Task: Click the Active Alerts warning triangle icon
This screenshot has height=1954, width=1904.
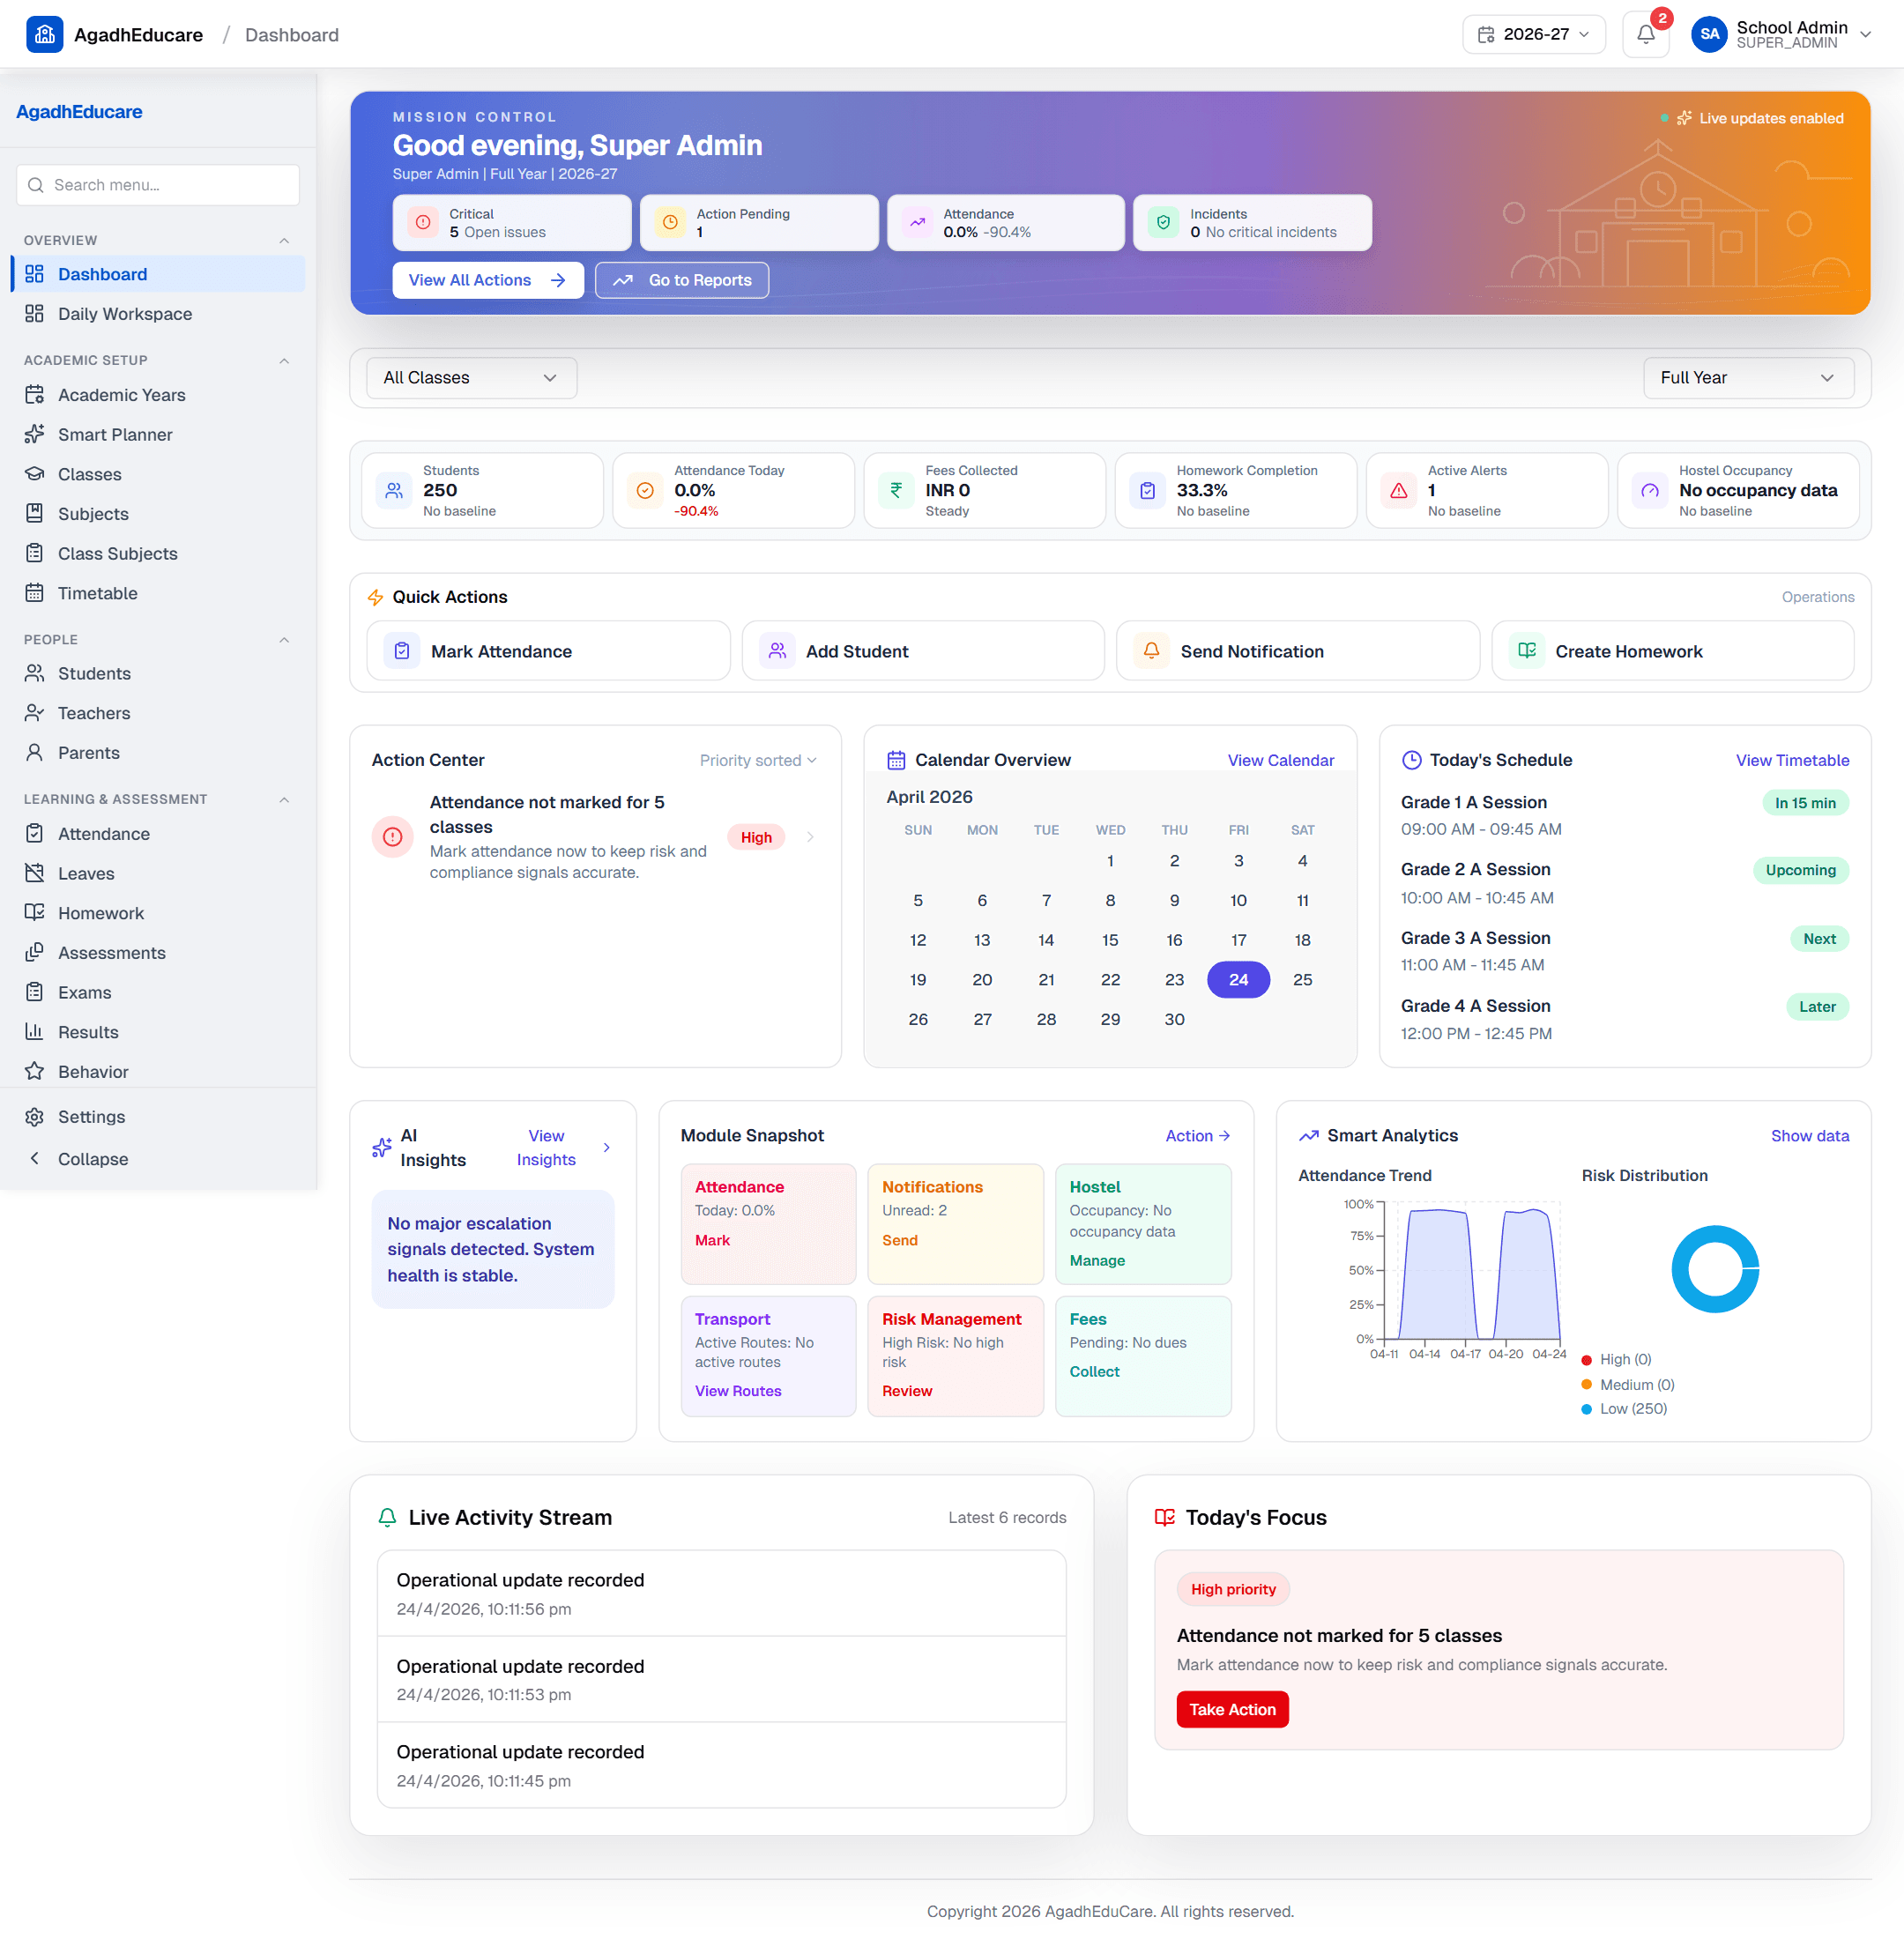Action: click(x=1399, y=490)
